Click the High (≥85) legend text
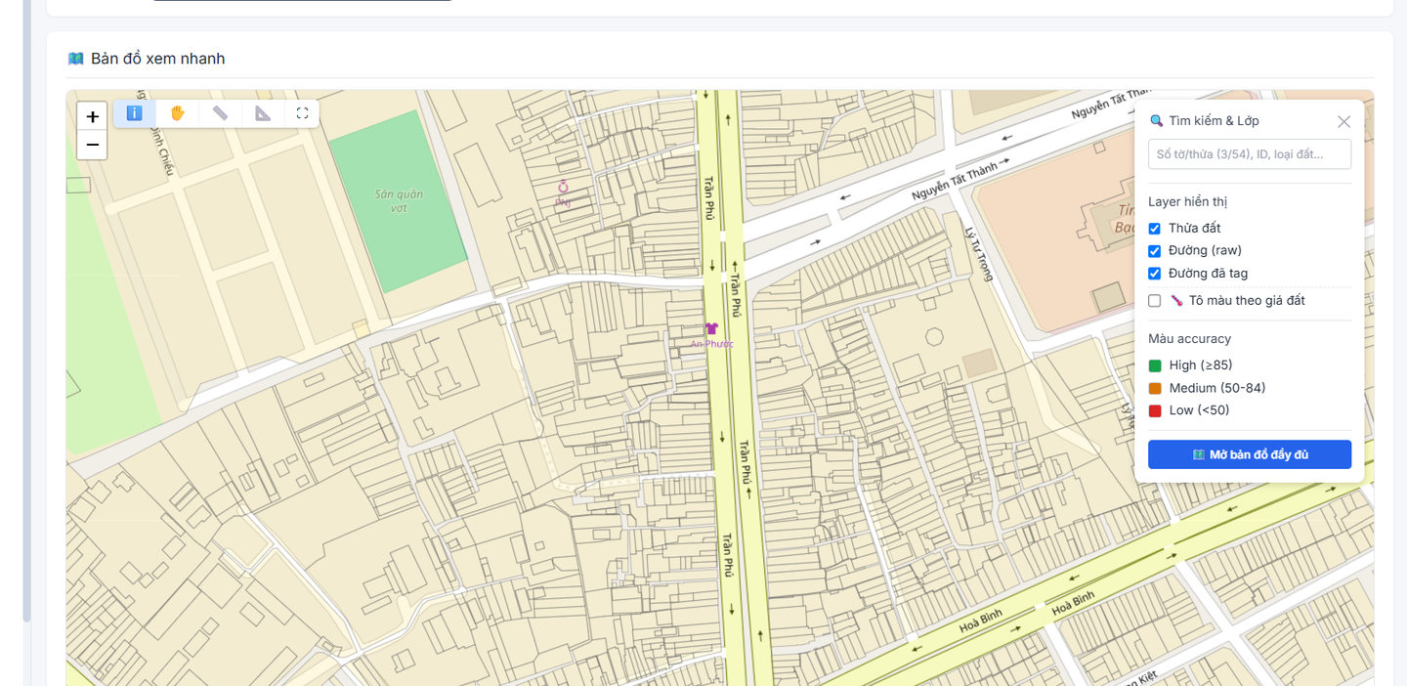This screenshot has width=1407, height=686. [x=1201, y=365]
